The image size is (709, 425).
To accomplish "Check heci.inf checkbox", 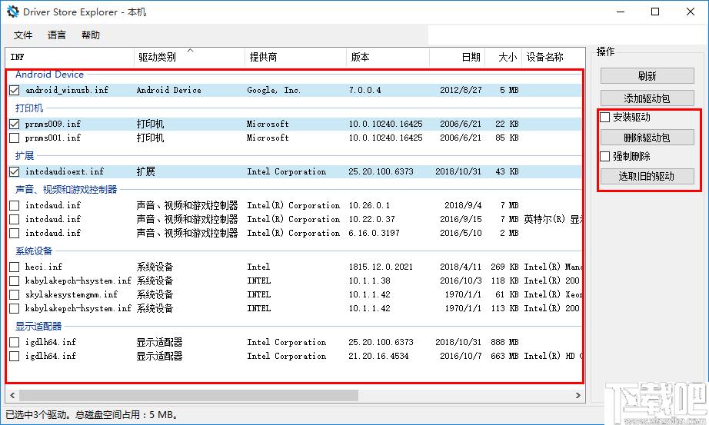I will (15, 267).
